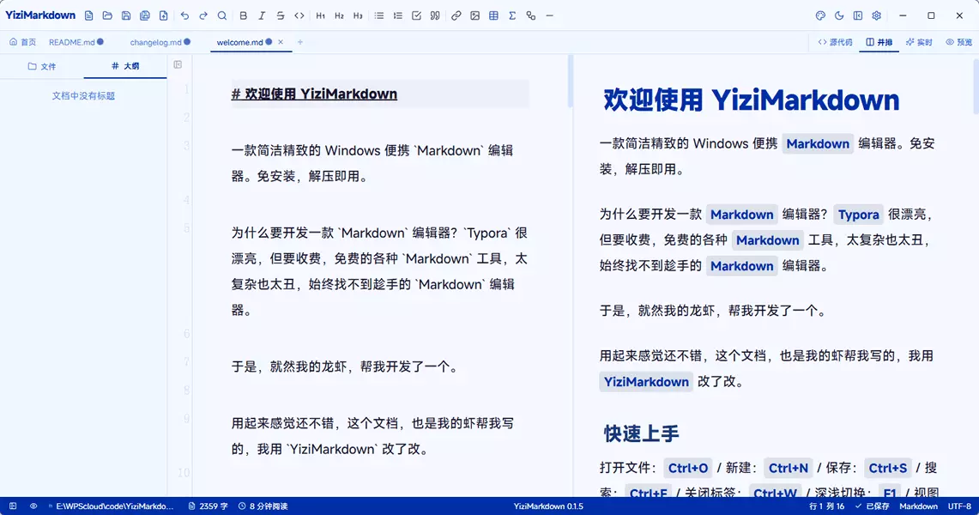Click the 已保存 saved status

[873, 506]
